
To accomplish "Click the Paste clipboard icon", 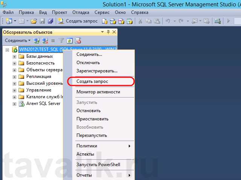I will (x=157, y=21).
